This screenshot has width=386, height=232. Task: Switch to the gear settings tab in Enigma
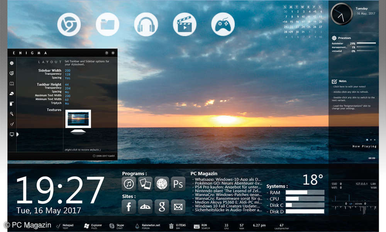[x=12, y=63]
